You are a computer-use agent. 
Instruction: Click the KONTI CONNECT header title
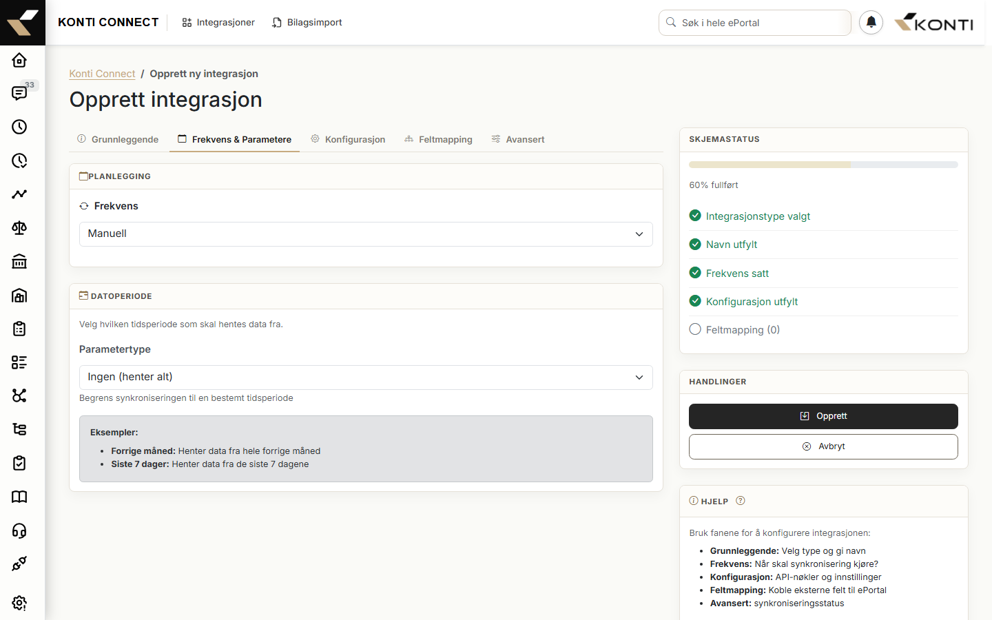coord(108,22)
